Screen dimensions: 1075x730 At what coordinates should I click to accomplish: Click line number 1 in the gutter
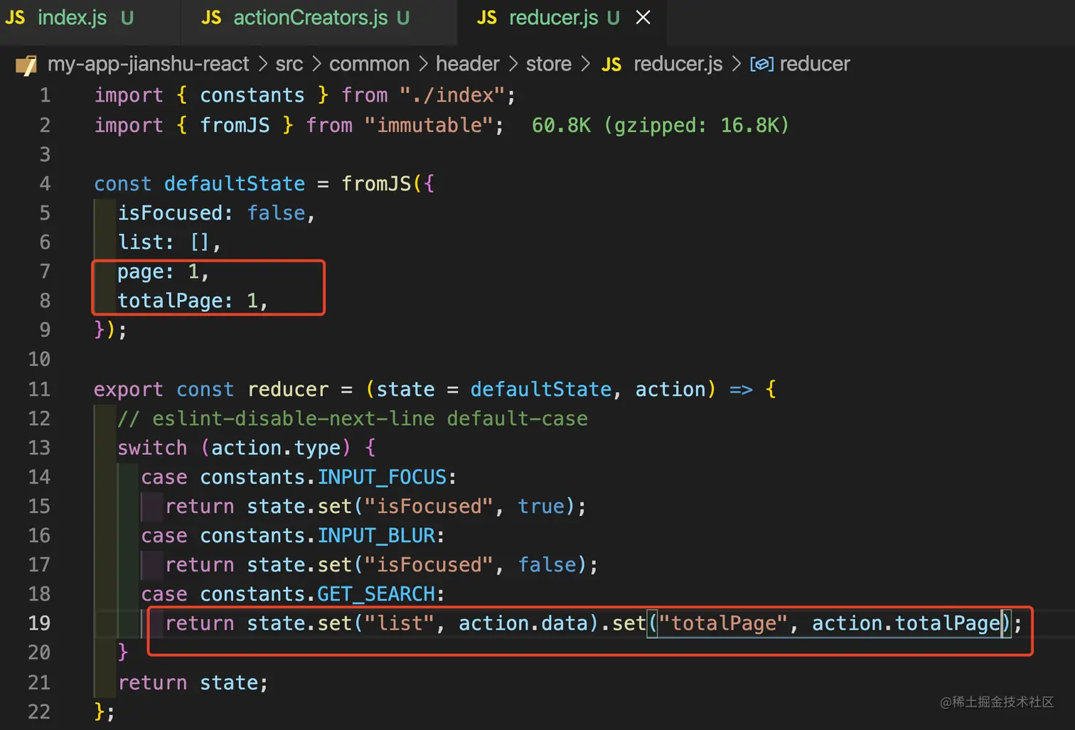[x=46, y=95]
